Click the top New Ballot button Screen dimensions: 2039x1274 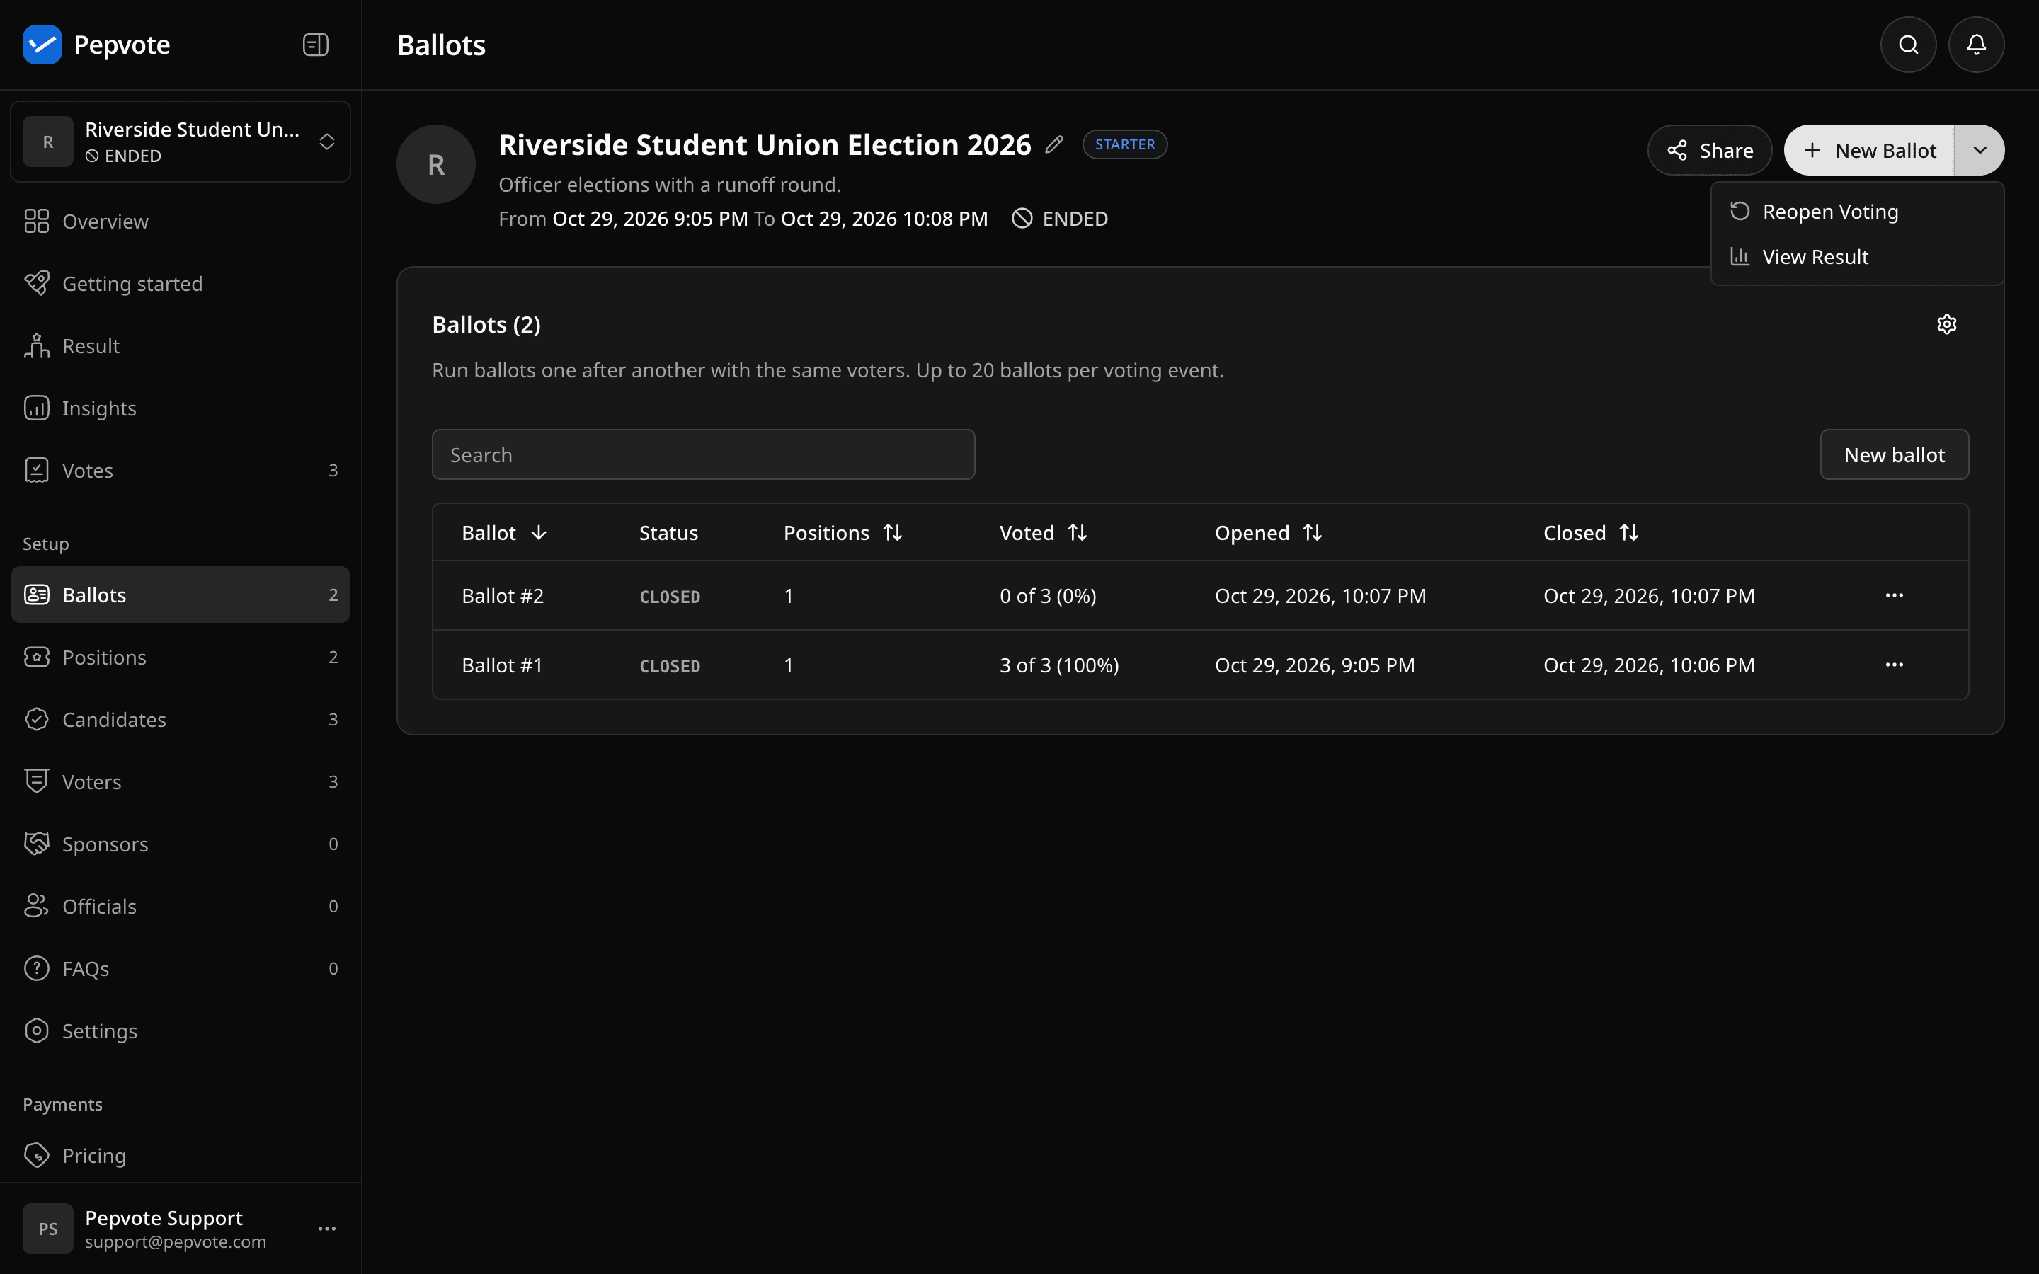click(x=1870, y=150)
